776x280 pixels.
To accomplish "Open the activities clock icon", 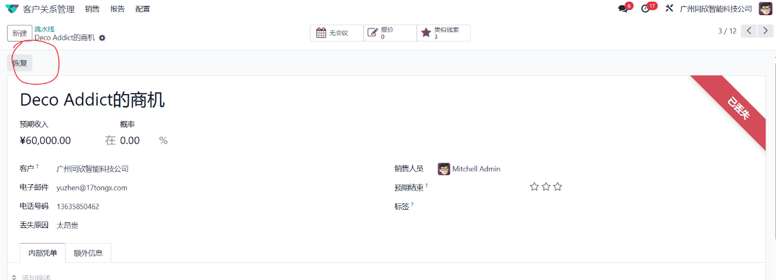I will 645,9.
